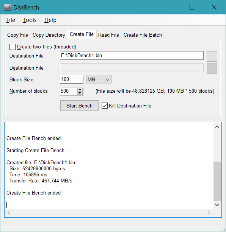Click log scrollbar down arrow
This screenshot has width=226, height=232.
click(217, 205)
